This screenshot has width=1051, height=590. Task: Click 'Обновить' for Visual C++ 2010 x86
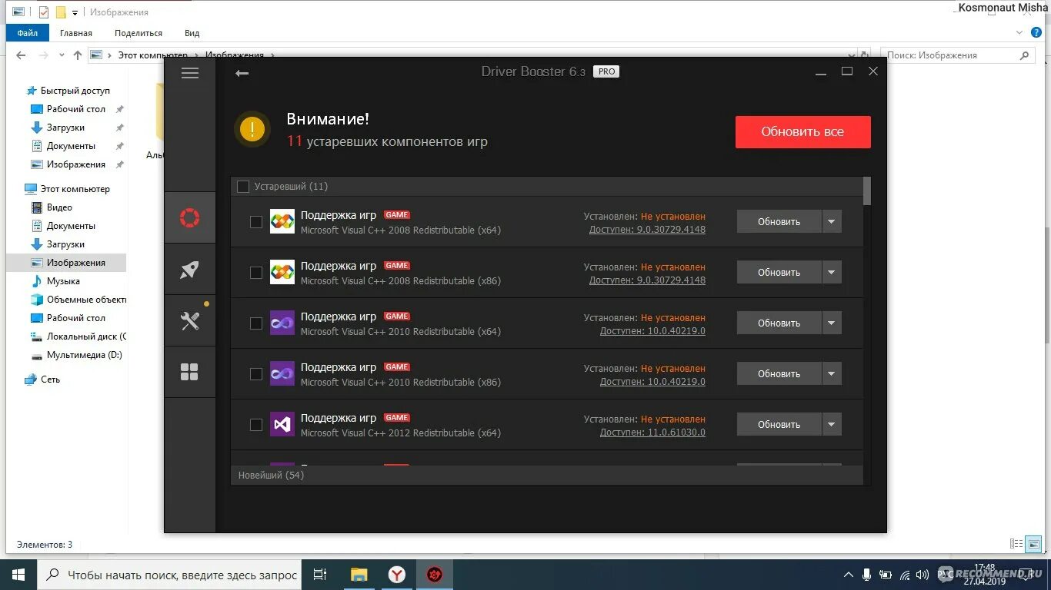[x=779, y=373]
